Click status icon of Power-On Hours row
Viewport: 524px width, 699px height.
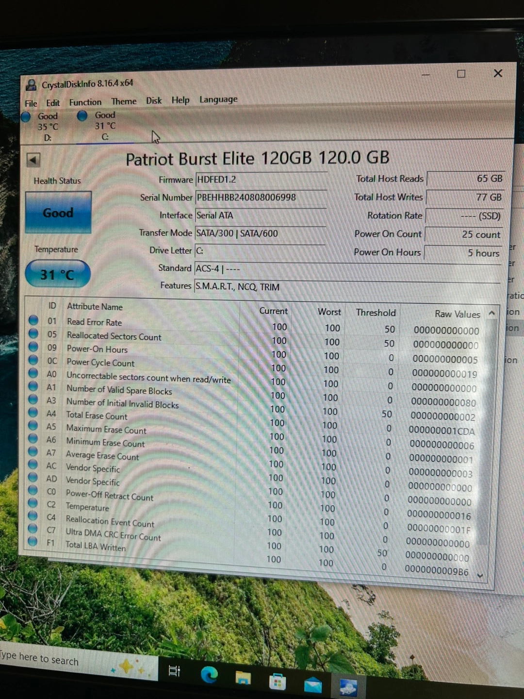(33, 347)
